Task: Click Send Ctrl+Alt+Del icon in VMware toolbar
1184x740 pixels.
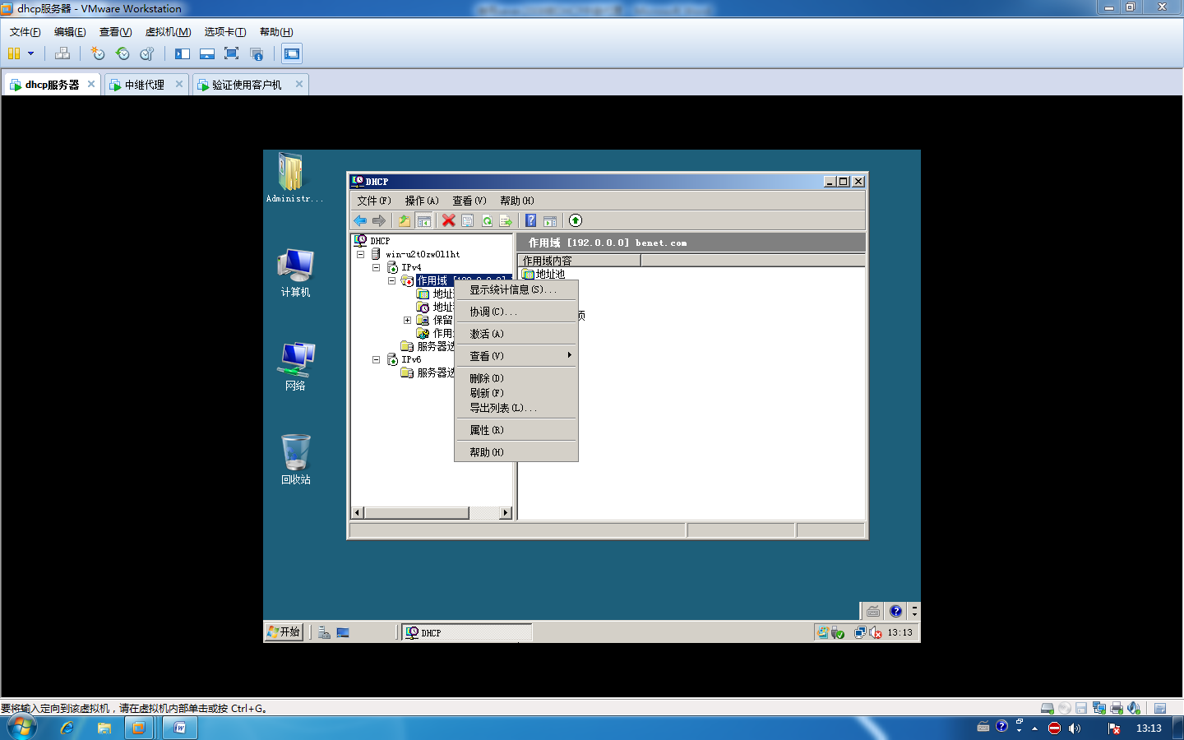Action: (62, 53)
